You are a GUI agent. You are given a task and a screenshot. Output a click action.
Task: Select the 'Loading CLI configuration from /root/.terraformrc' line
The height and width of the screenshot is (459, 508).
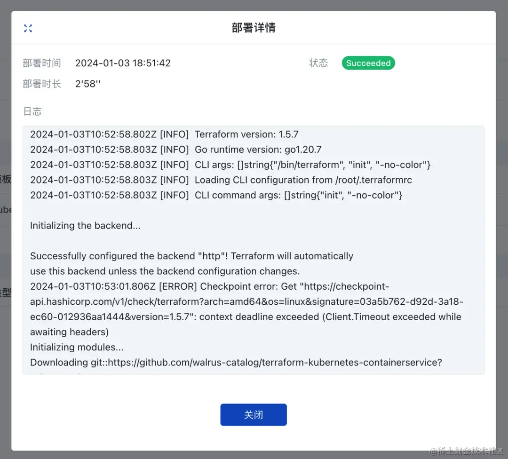221,180
